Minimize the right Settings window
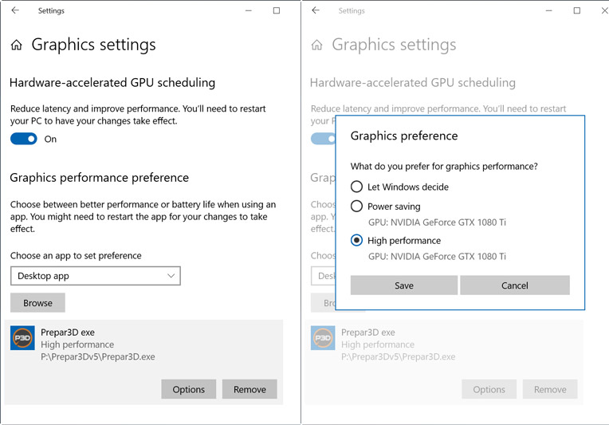The image size is (609, 425). pos(548,11)
